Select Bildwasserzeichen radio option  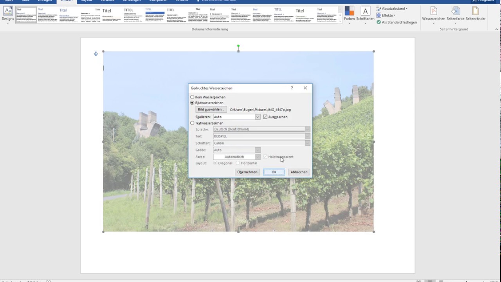[192, 103]
